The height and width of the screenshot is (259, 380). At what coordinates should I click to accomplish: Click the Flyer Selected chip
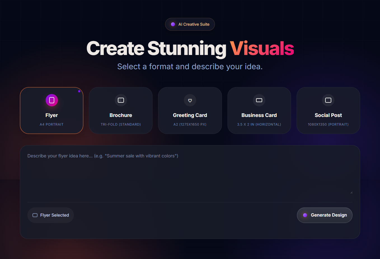[x=51, y=215]
